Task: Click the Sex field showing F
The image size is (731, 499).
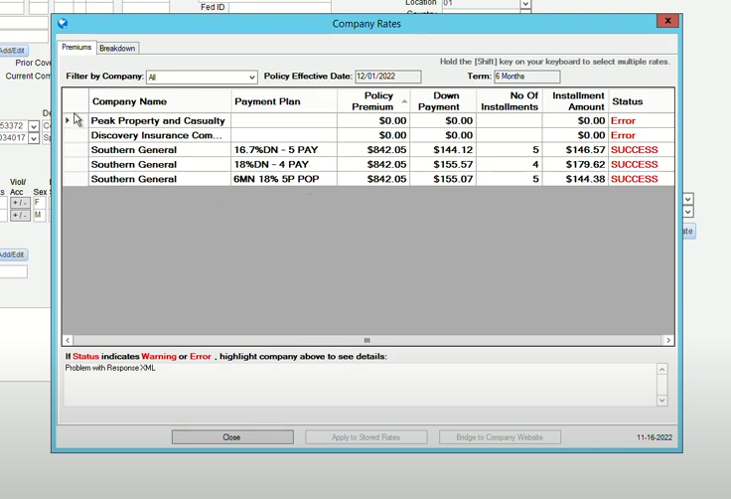Action: pyautogui.click(x=39, y=203)
